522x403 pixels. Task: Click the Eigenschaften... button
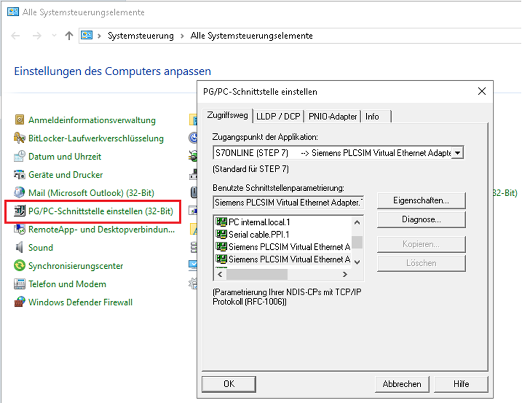[421, 201]
